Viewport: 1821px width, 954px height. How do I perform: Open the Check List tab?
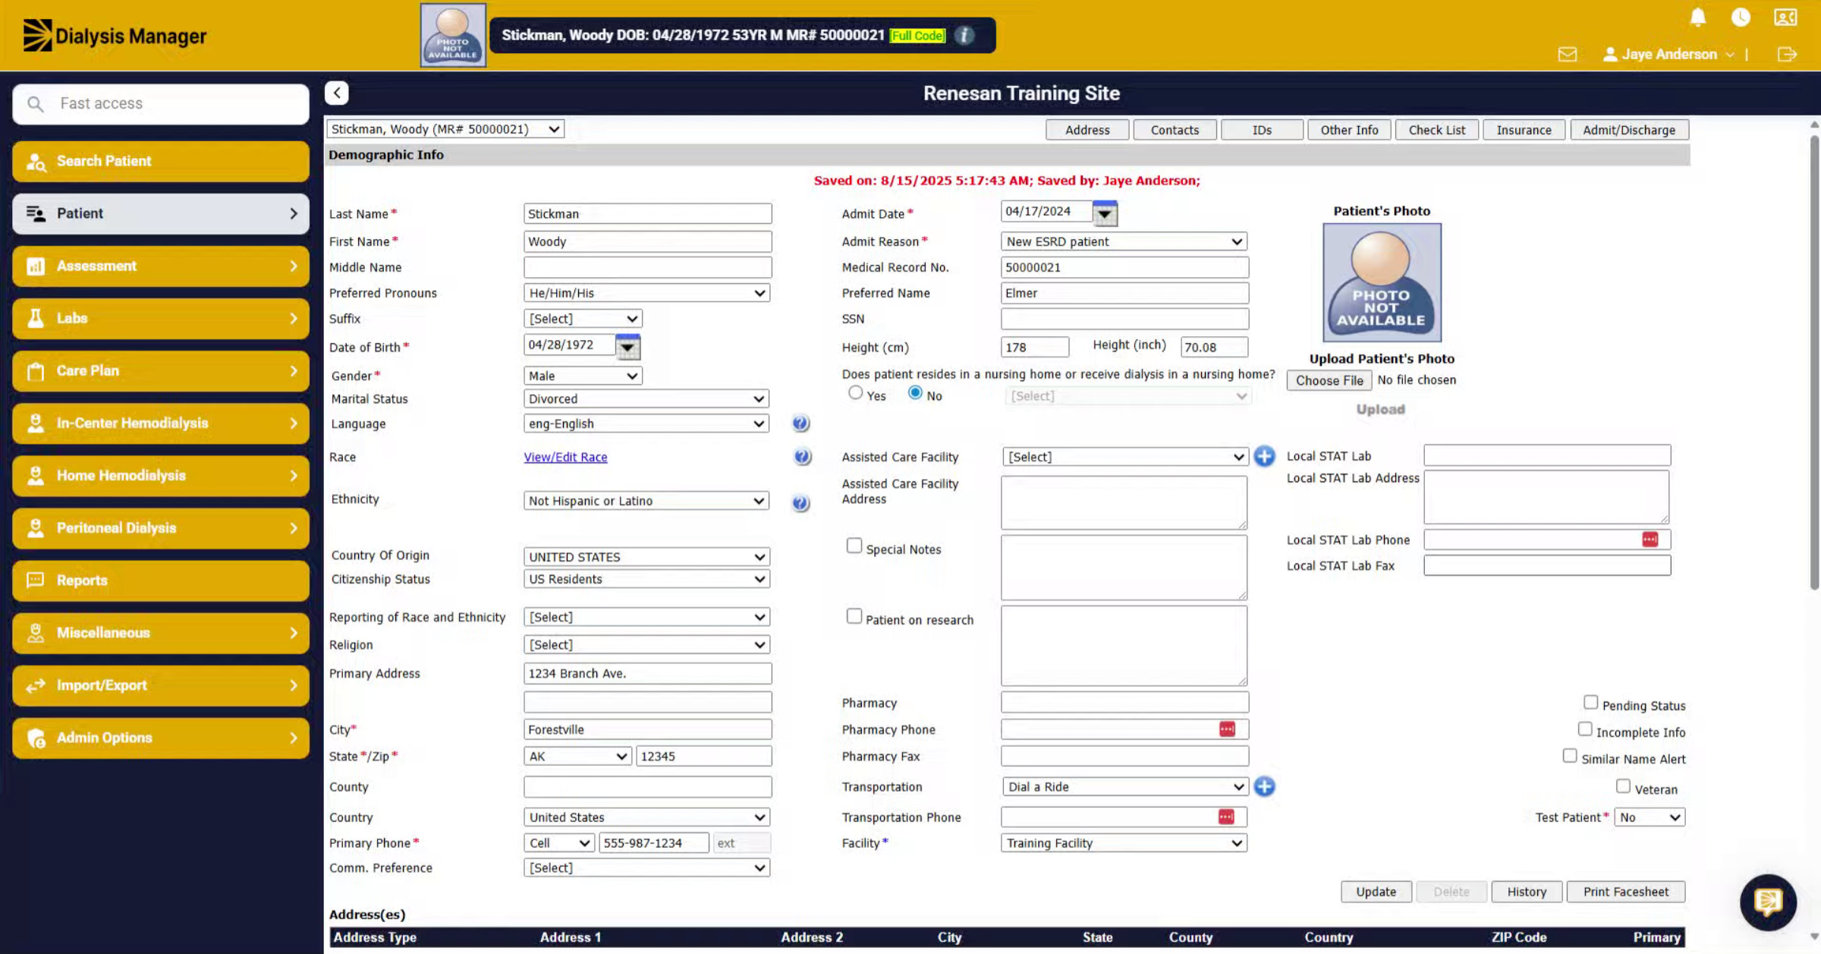point(1436,130)
